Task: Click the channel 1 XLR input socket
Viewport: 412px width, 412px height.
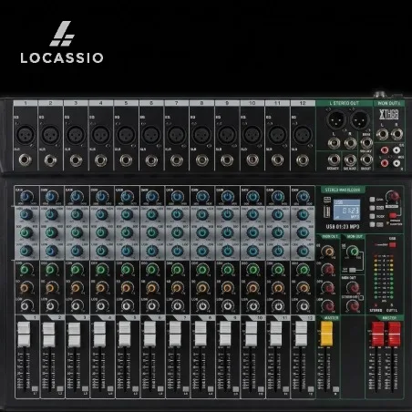Action: [x=26, y=135]
